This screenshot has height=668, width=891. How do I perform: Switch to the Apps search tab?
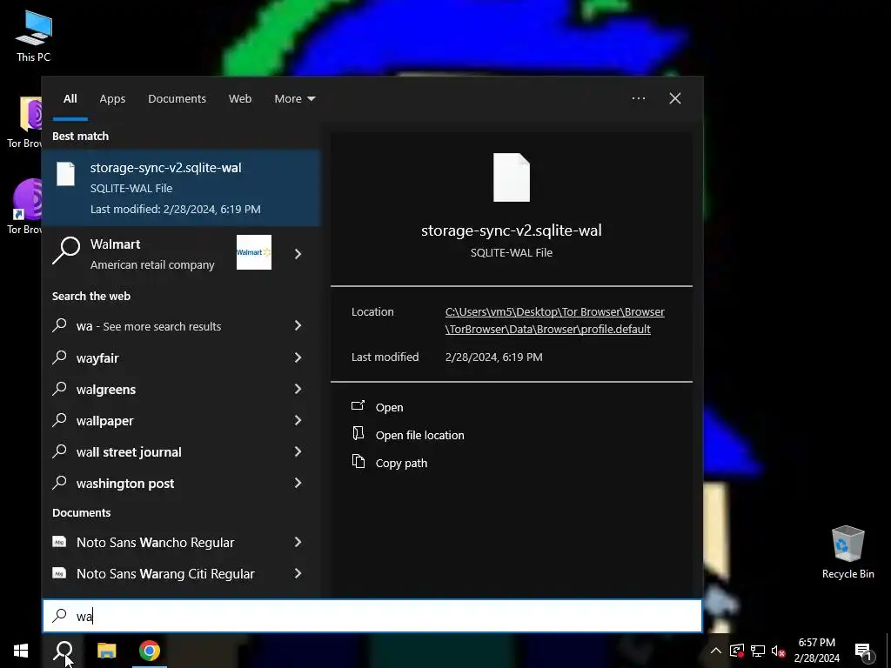pos(112,99)
